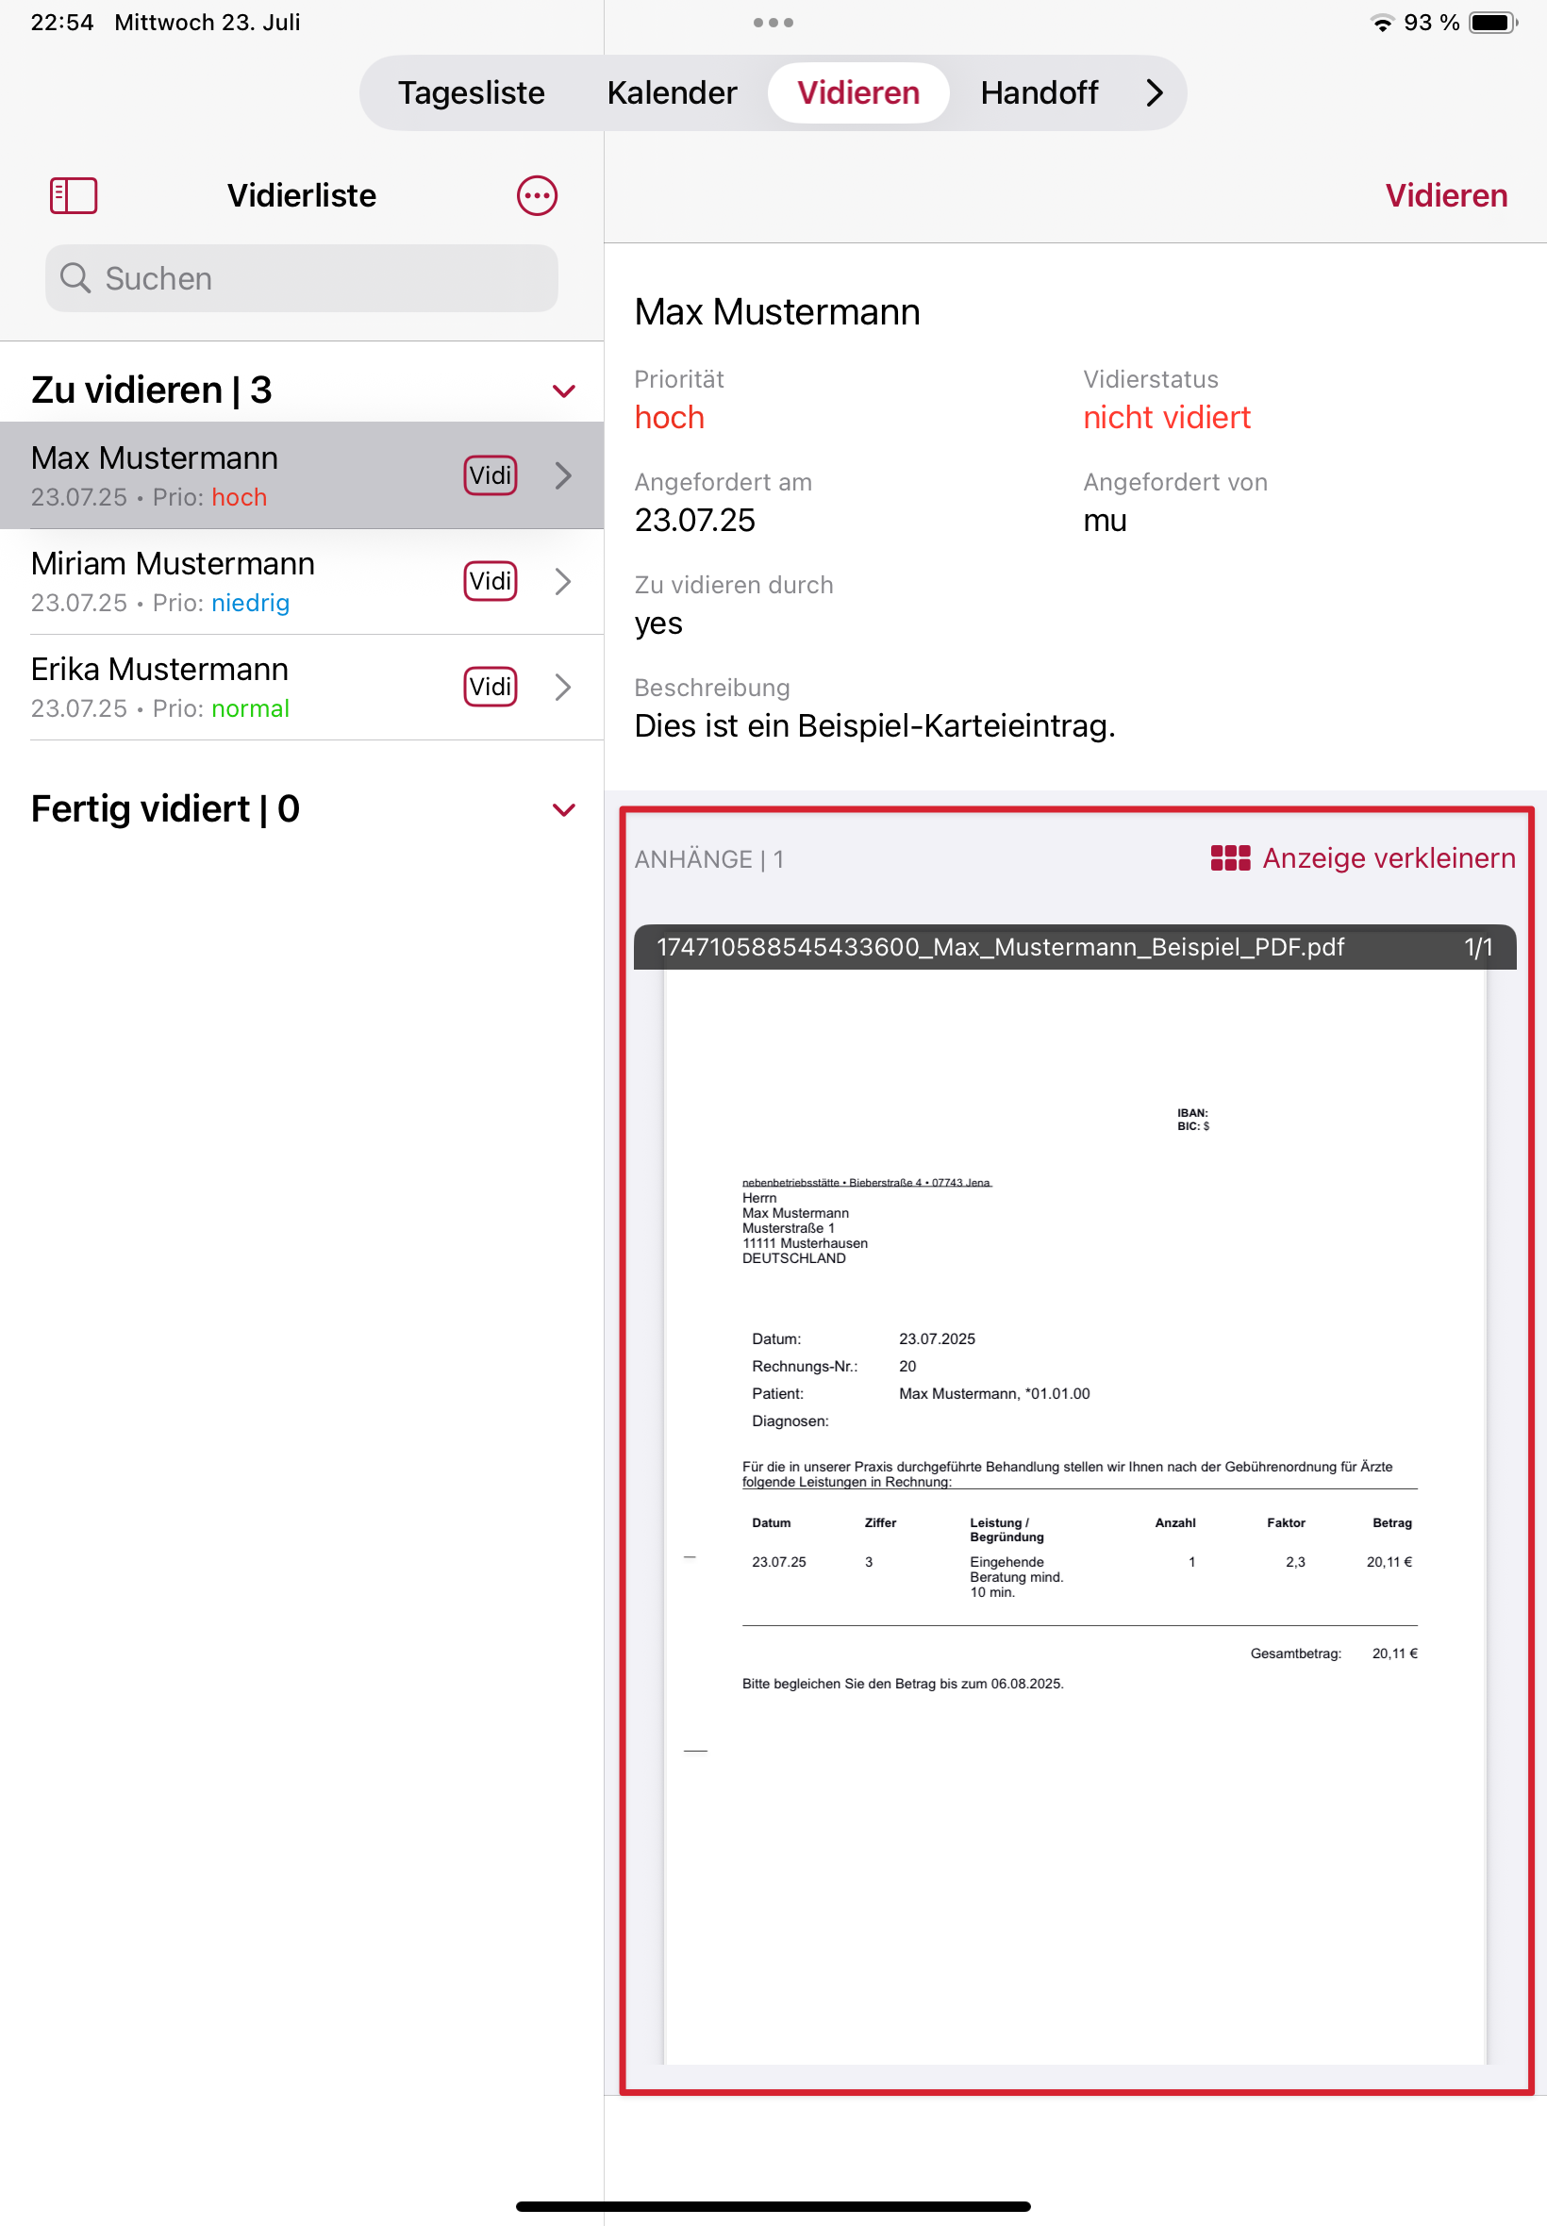Tap the search magnifier icon
Image resolution: width=1547 pixels, height=2226 pixels.
tap(75, 278)
